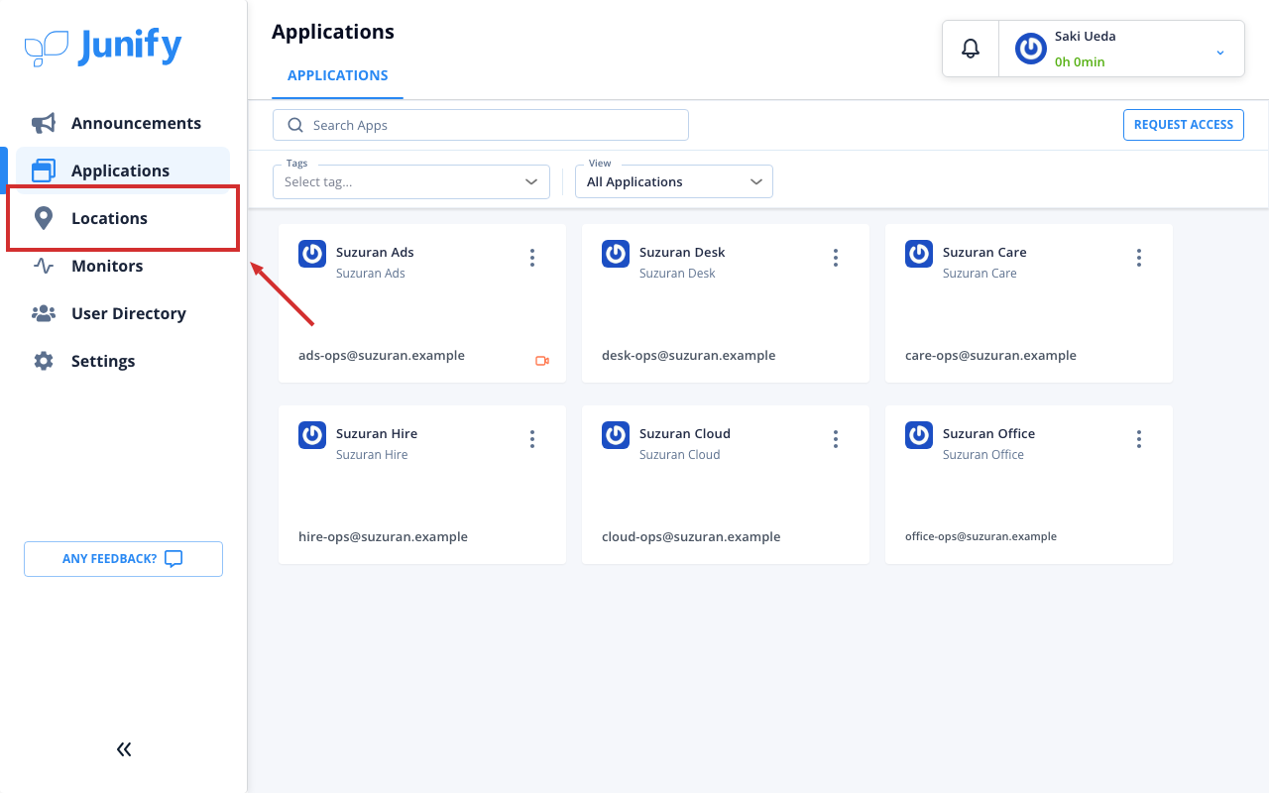Go to Announcements in the sidebar

coord(123,123)
